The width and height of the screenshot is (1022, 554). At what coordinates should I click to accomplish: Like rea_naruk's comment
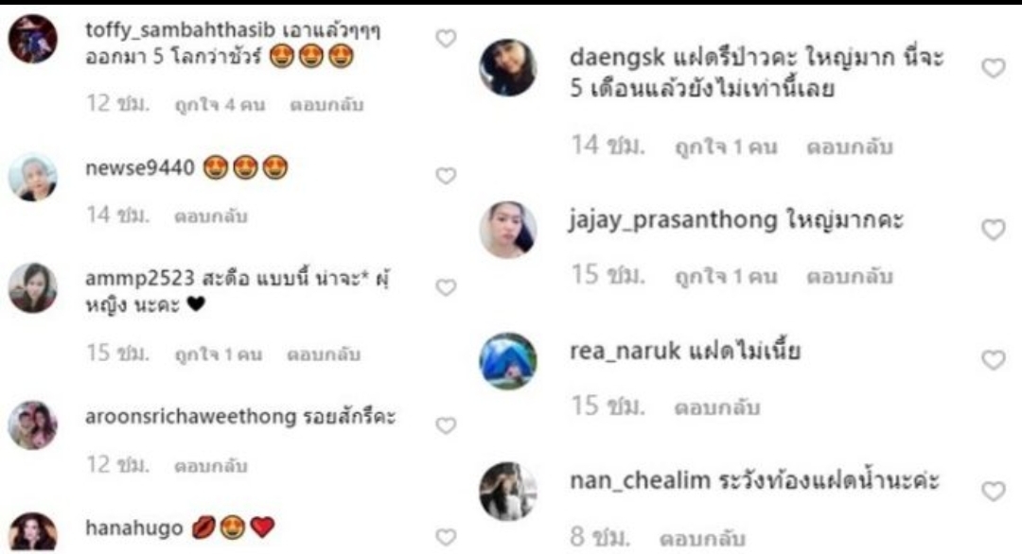coord(994,359)
